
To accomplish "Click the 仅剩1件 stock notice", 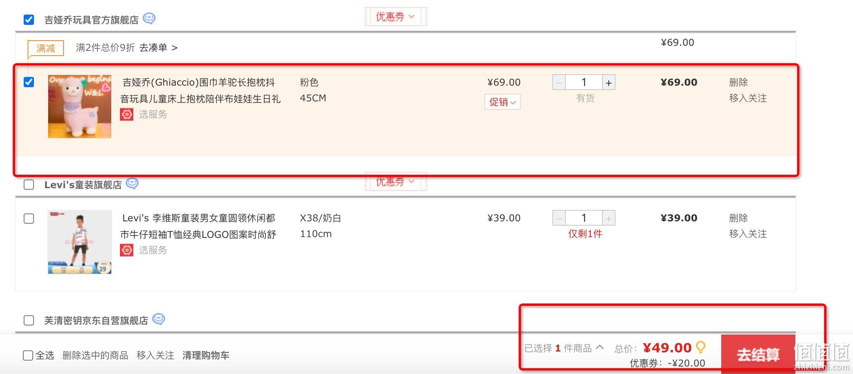I will pos(586,234).
